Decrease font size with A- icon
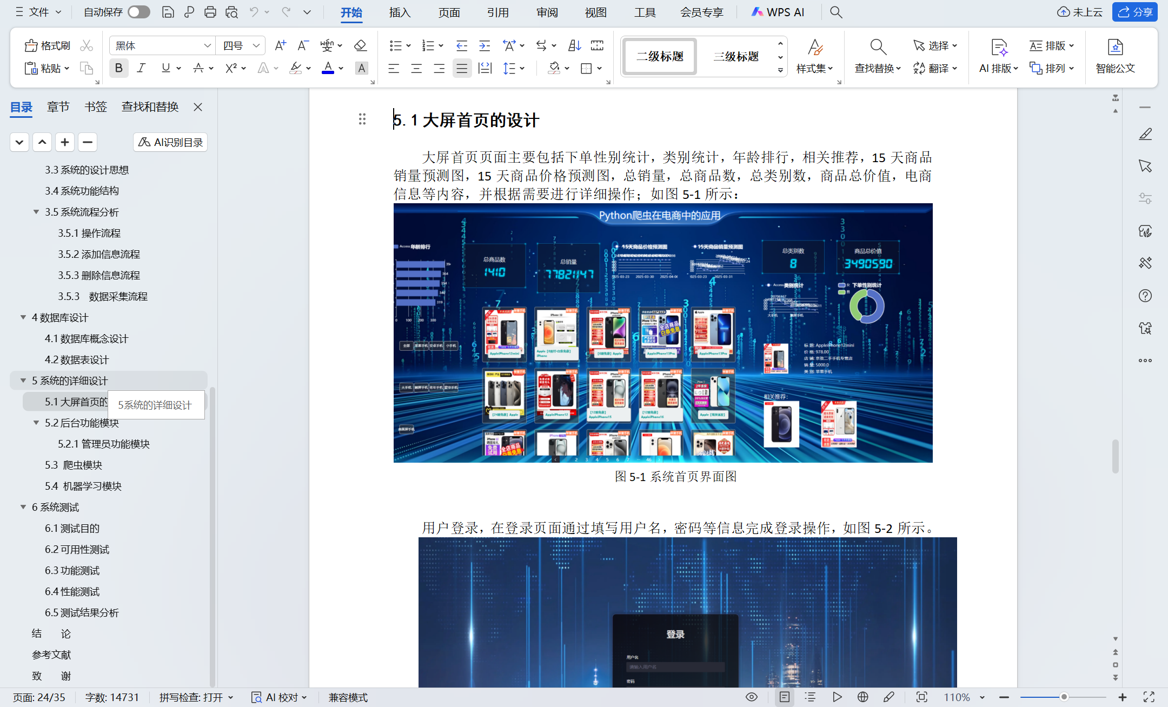The width and height of the screenshot is (1168, 707). [303, 45]
